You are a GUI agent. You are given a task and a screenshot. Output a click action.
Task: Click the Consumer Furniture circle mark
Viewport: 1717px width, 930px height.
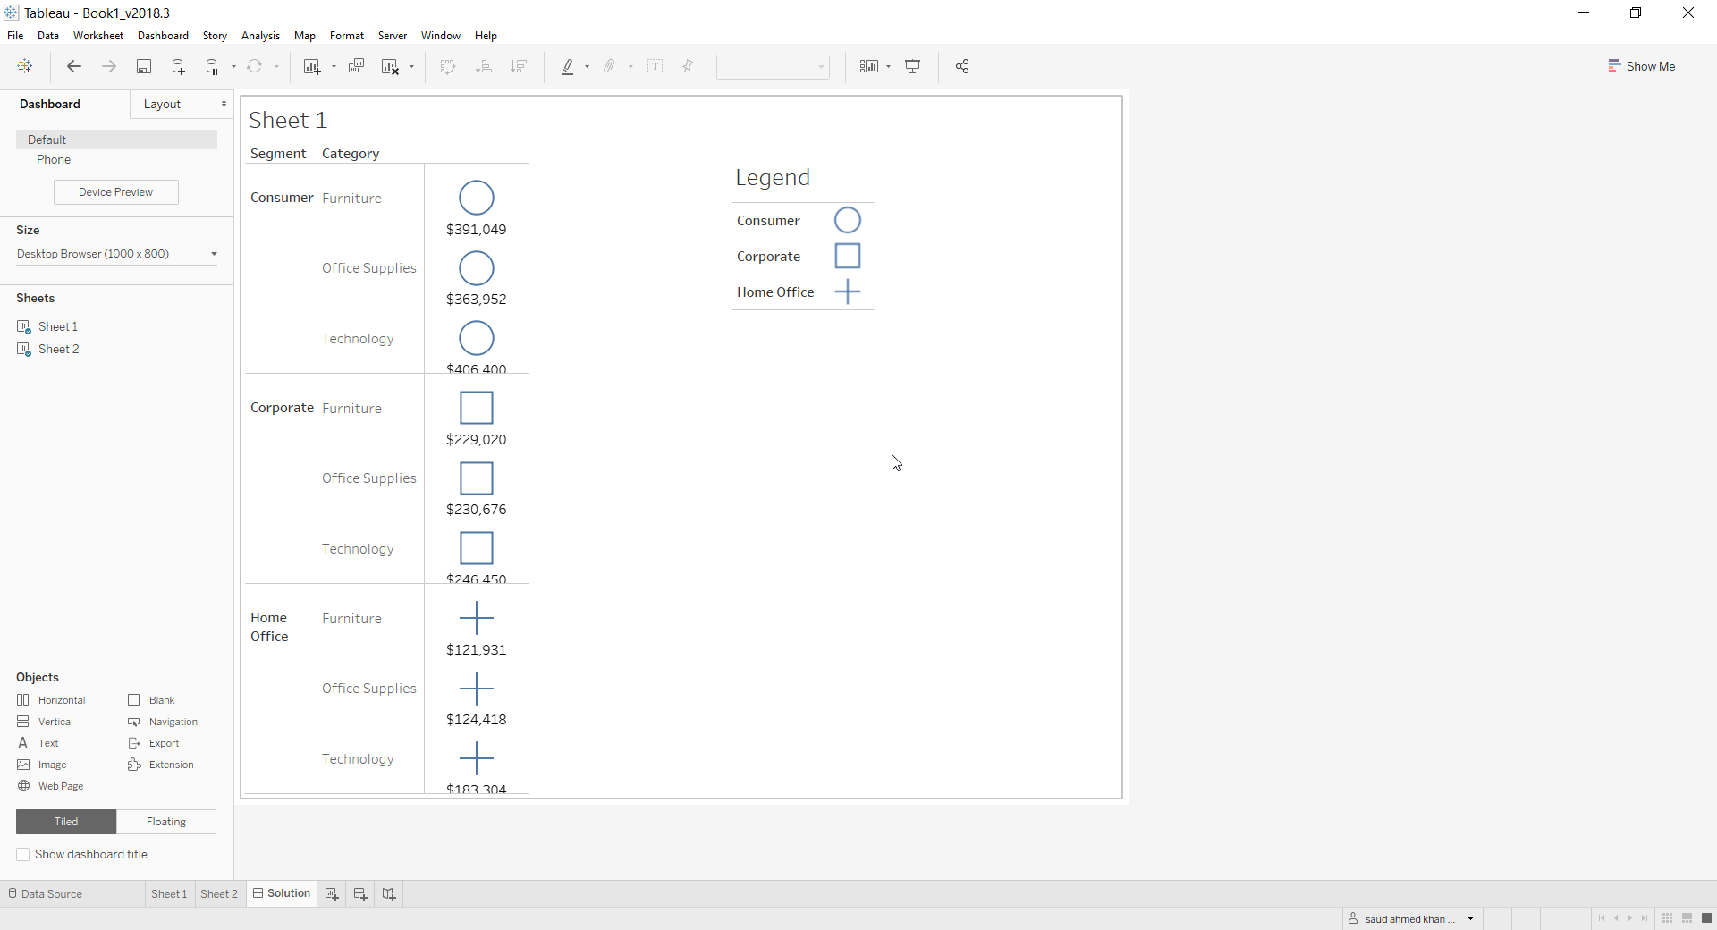click(477, 198)
